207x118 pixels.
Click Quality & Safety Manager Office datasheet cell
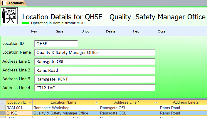tap(66, 113)
